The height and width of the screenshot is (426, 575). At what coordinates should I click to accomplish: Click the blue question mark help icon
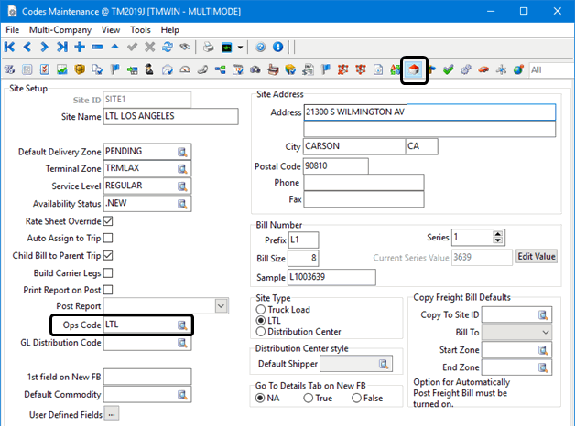[x=261, y=47]
